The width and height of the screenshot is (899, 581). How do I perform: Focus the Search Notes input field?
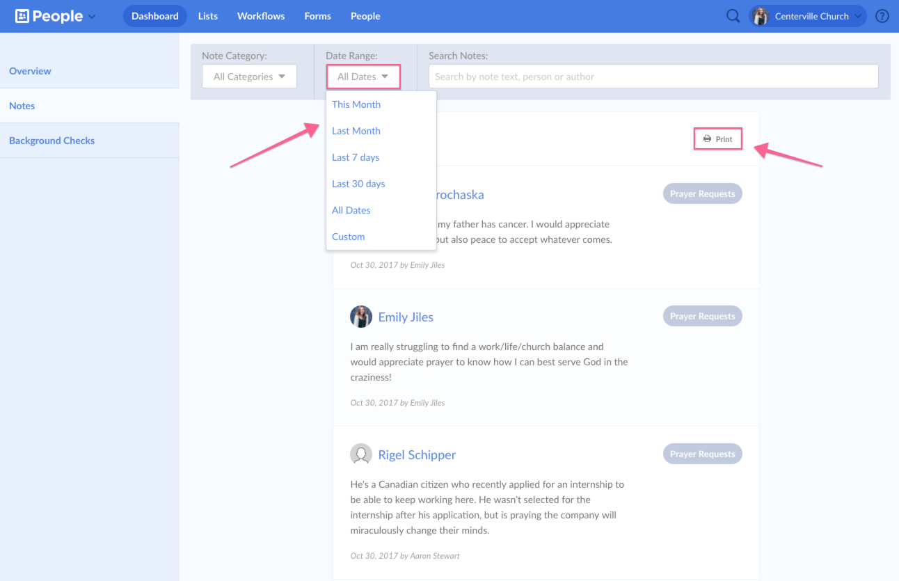[653, 77]
